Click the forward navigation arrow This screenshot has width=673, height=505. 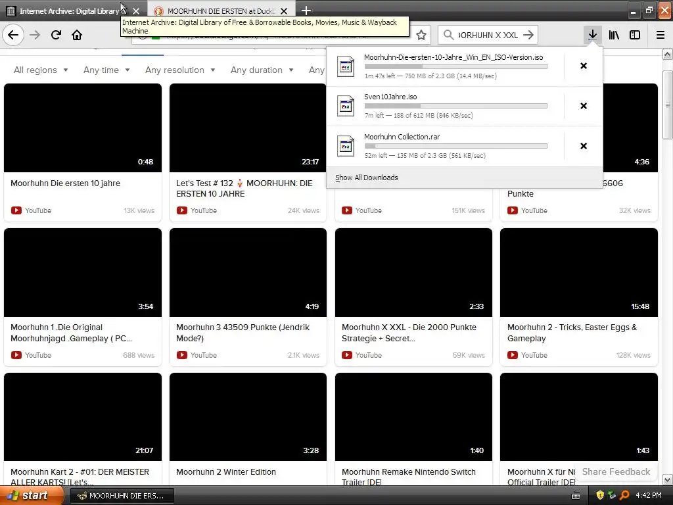click(x=35, y=35)
